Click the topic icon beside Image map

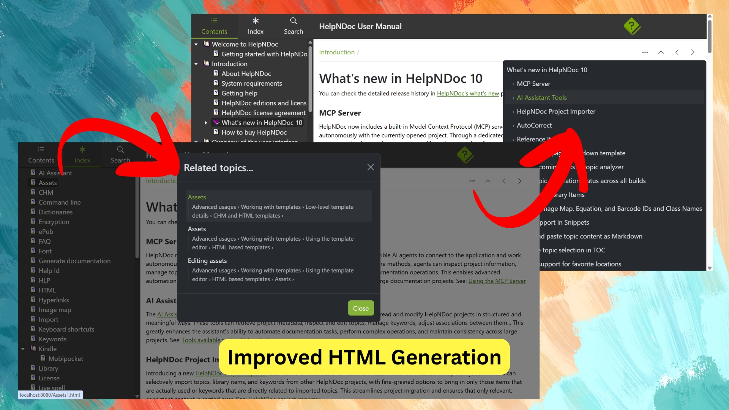click(33, 309)
